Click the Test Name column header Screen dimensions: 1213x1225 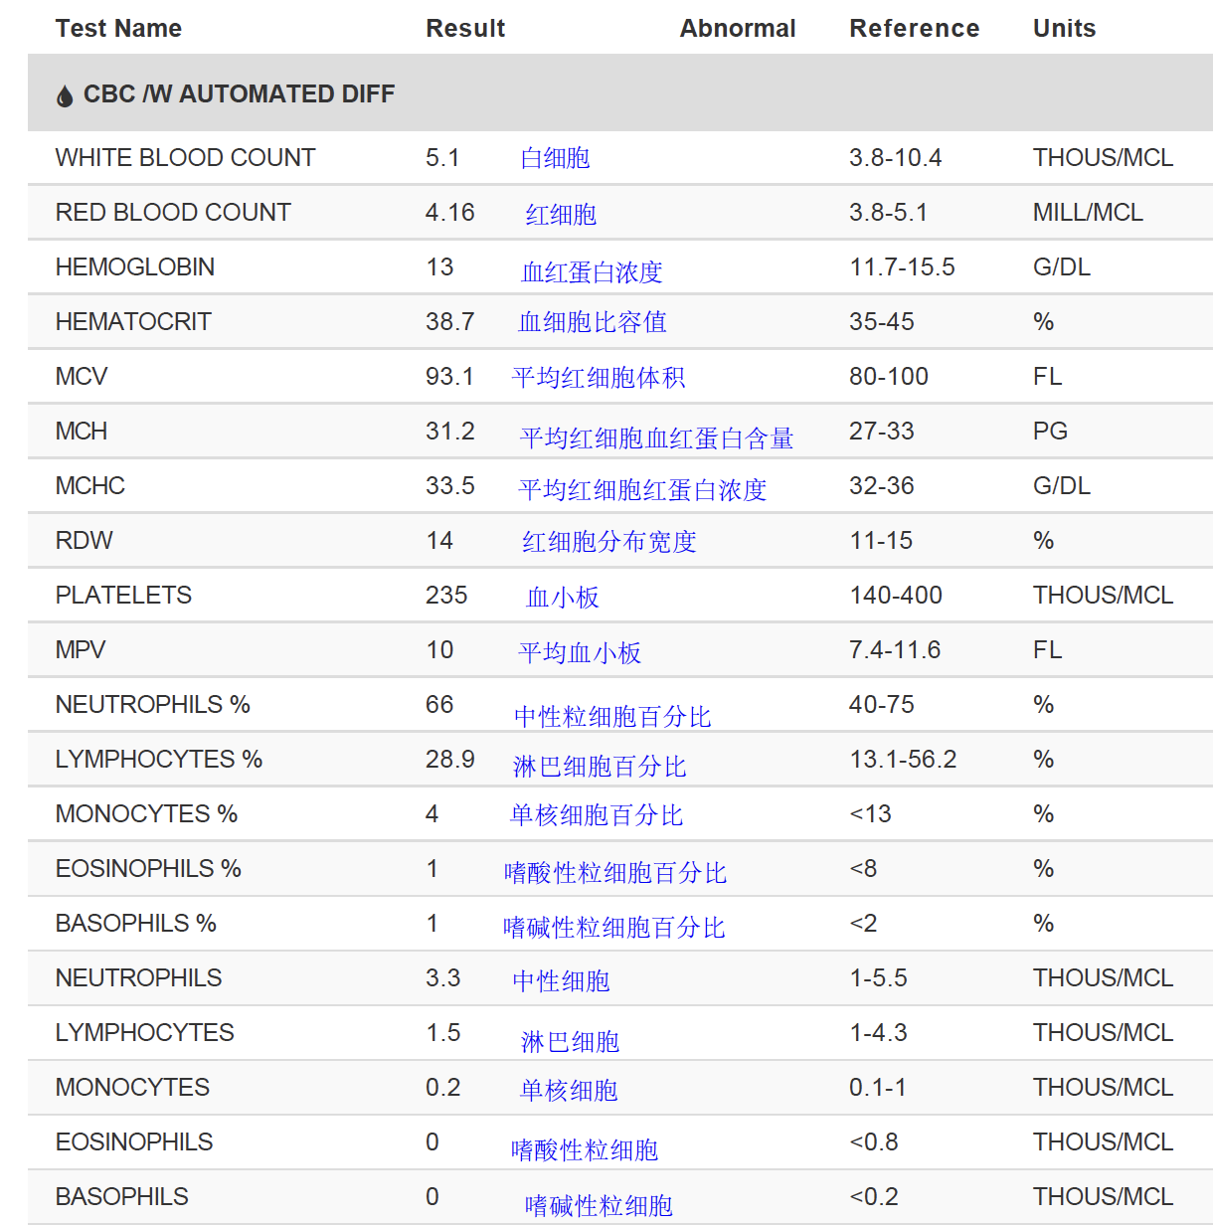click(118, 28)
